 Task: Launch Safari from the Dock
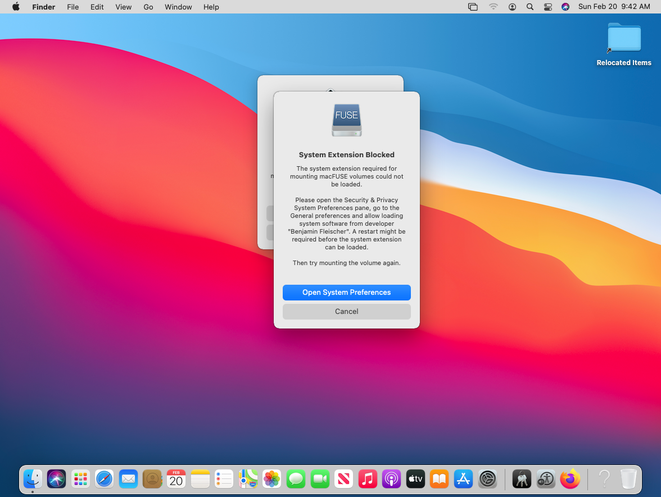104,479
